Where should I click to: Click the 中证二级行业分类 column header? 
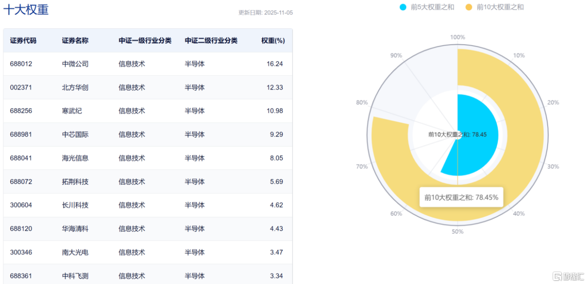pos(211,41)
